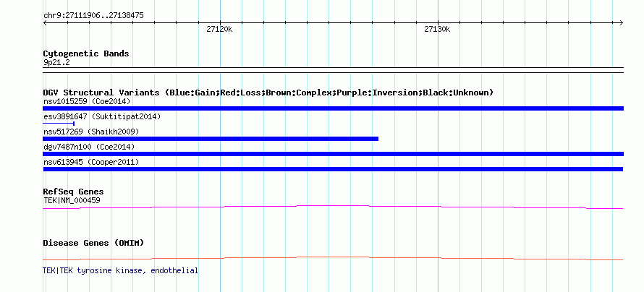Image resolution: width=644 pixels, height=292 pixels.
Task: Click the 9p21.2 cytogenetic band label
Action: click(x=57, y=62)
